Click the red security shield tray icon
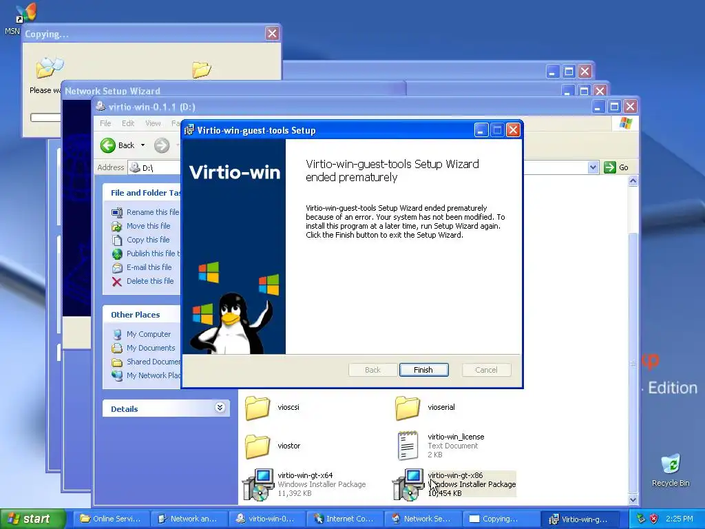The width and height of the screenshot is (705, 529). pyautogui.click(x=654, y=519)
